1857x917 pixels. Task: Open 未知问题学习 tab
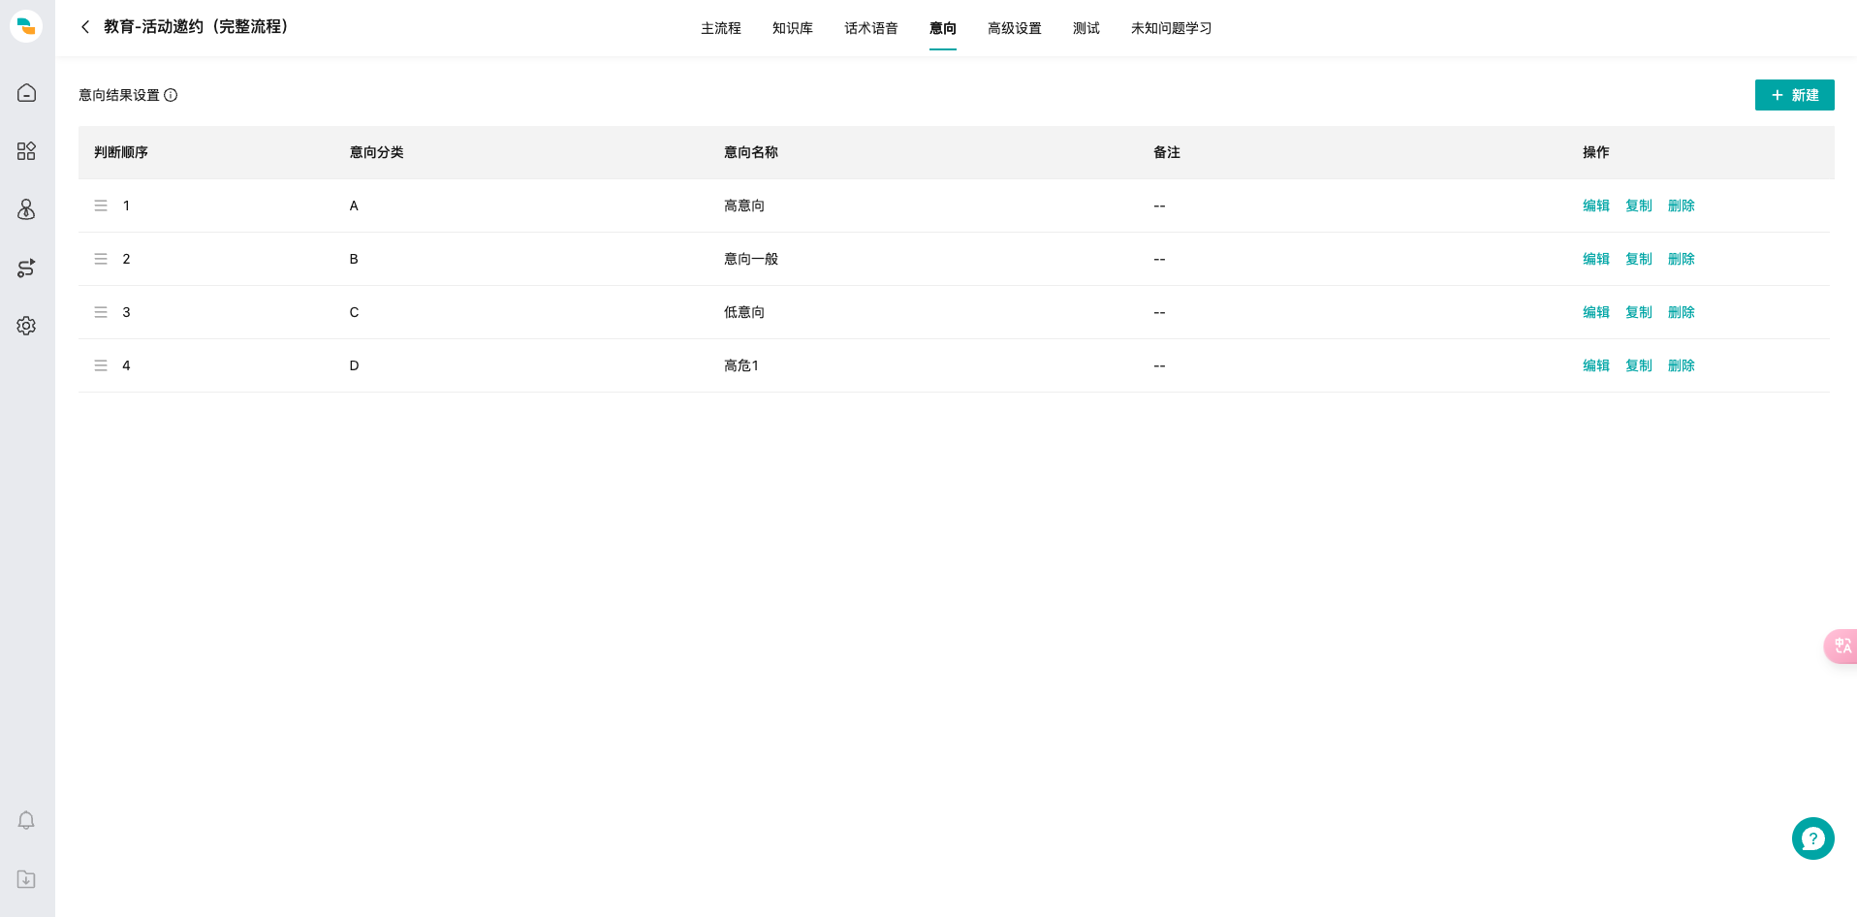(1172, 28)
